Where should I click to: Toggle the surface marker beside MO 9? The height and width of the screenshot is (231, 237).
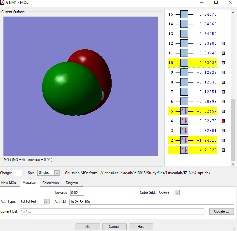pos(223,73)
